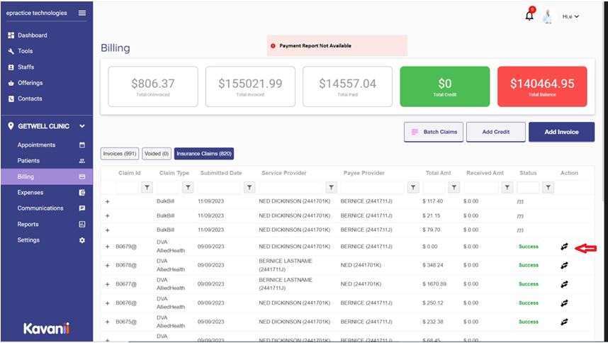Click the filter icon under Claim Id
This screenshot has height=343, width=608.
pos(147,188)
